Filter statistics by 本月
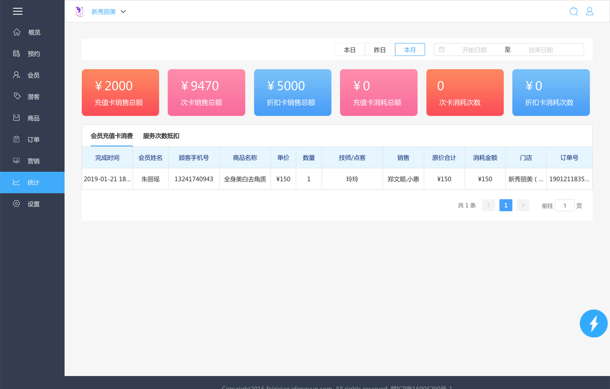The width and height of the screenshot is (610, 389). coord(410,49)
